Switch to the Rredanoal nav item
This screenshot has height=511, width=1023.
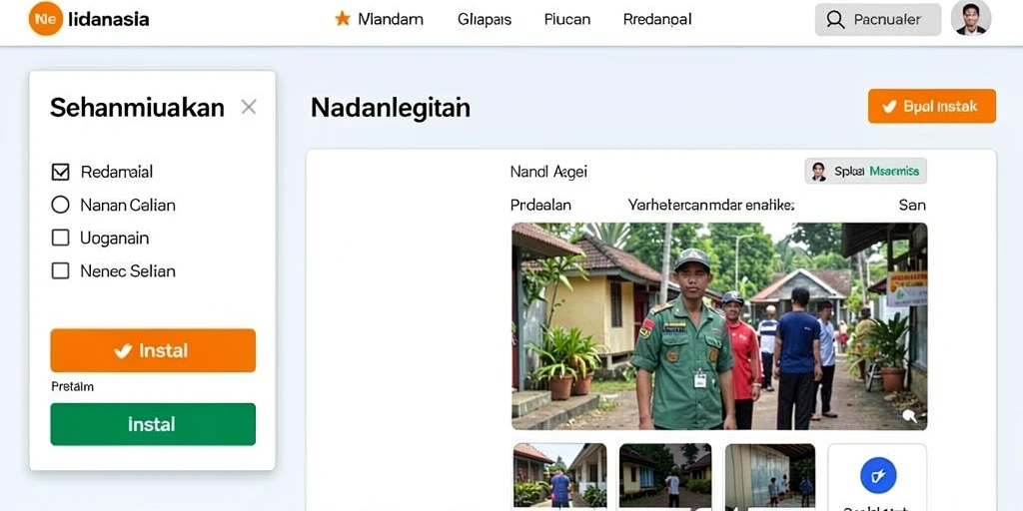(657, 20)
